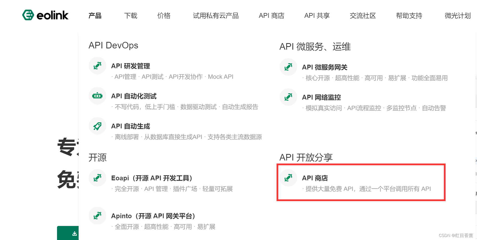Open the API 研发管理 link
Viewport: 477px width, 240px height.
[131, 66]
